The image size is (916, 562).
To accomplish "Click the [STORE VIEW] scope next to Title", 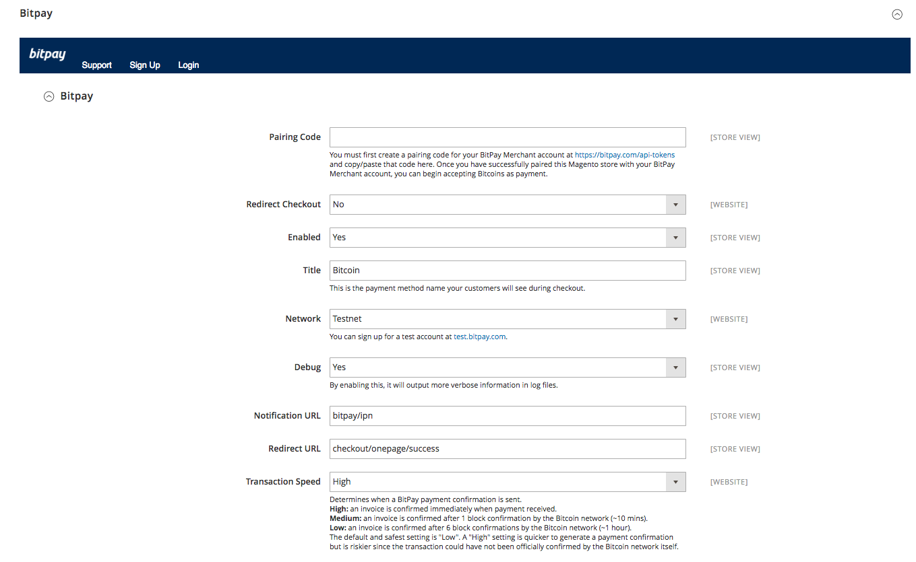I will coord(735,271).
